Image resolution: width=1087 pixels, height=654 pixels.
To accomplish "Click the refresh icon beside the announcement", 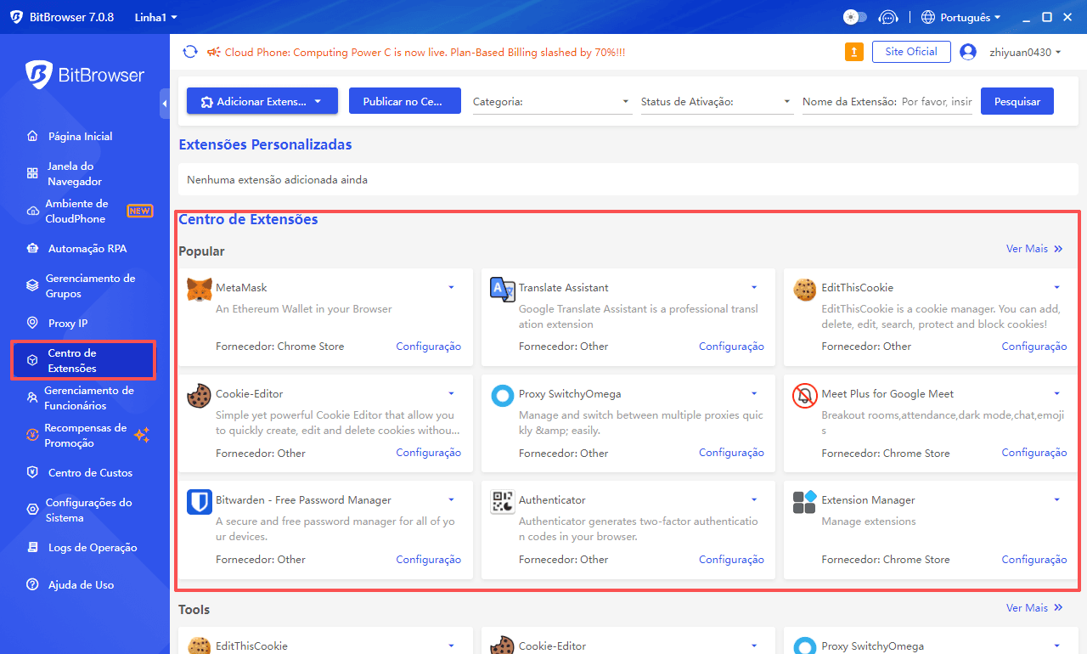I will [x=190, y=51].
